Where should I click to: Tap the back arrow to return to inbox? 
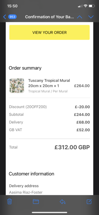click(x=5, y=17)
